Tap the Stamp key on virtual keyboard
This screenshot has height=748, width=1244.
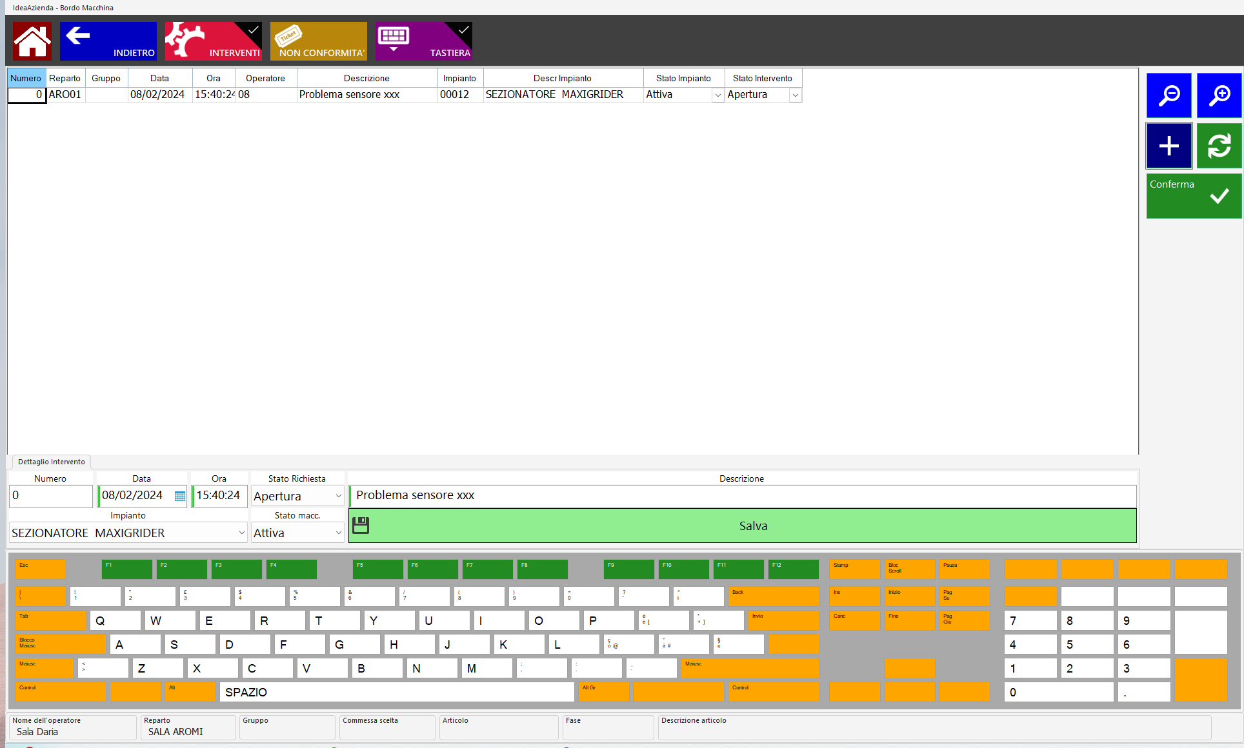click(854, 569)
